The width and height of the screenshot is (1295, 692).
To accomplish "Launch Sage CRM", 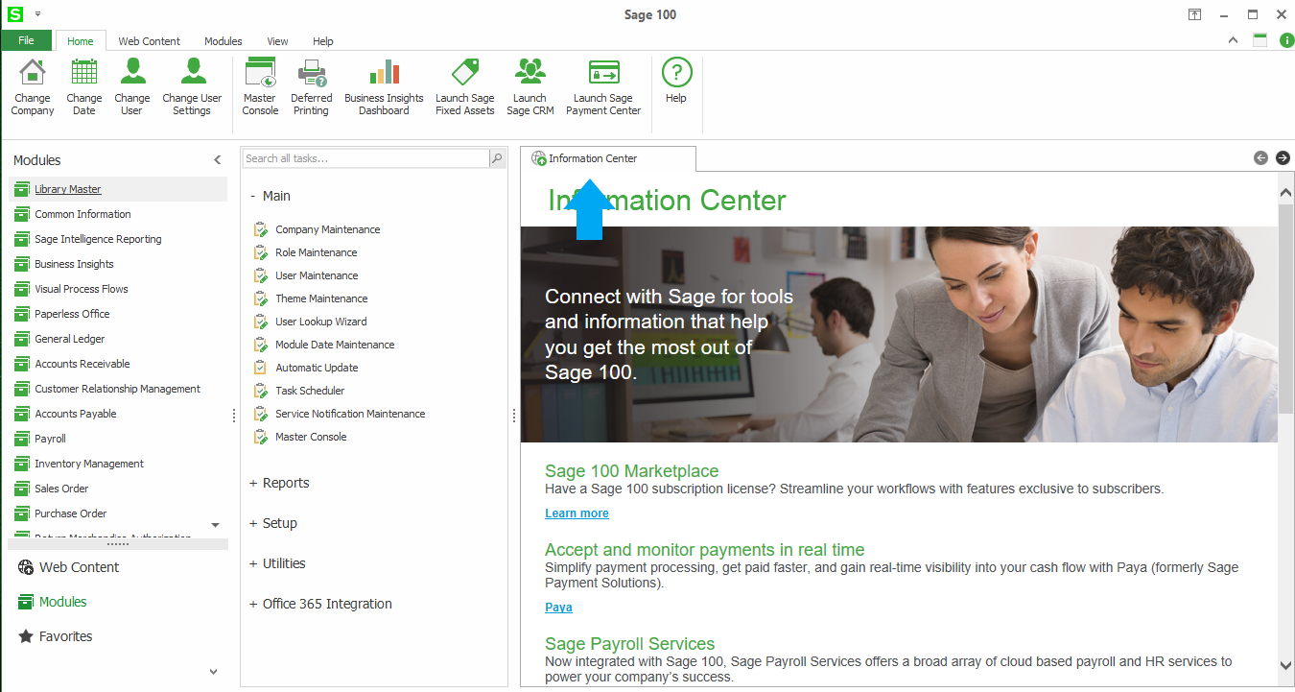I will [x=530, y=87].
